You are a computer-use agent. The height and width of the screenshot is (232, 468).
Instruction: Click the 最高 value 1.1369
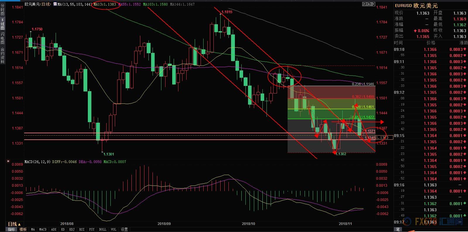click(x=460, y=19)
